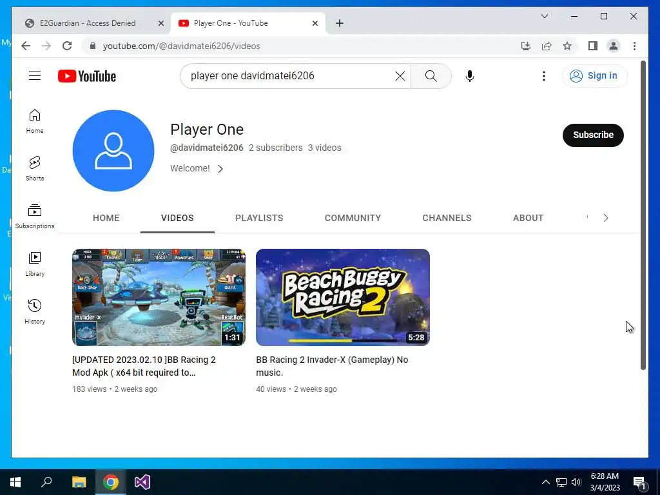
Task: Open the PLAYLISTS channel tab
Action: 259,218
